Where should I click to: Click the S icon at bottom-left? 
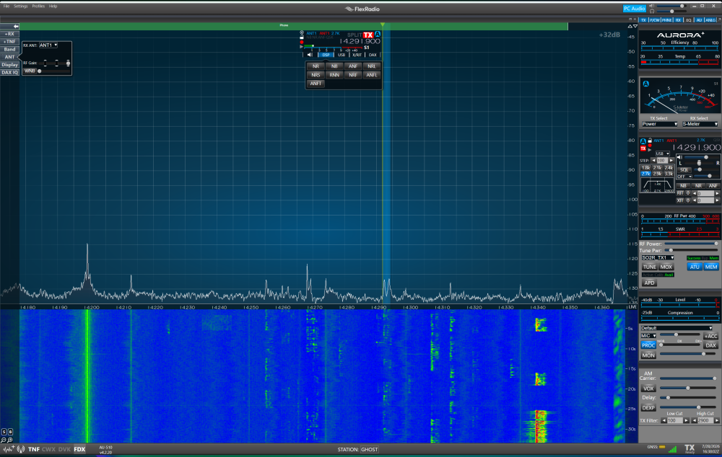(4, 432)
